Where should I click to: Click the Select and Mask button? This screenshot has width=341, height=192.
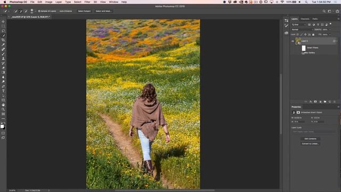point(103,11)
